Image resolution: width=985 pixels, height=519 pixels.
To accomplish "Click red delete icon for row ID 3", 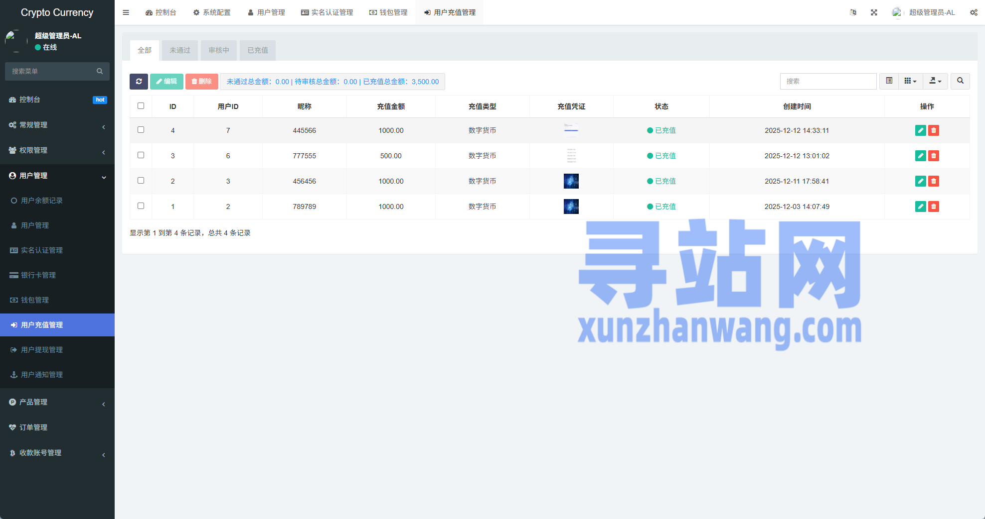I will click(x=933, y=156).
